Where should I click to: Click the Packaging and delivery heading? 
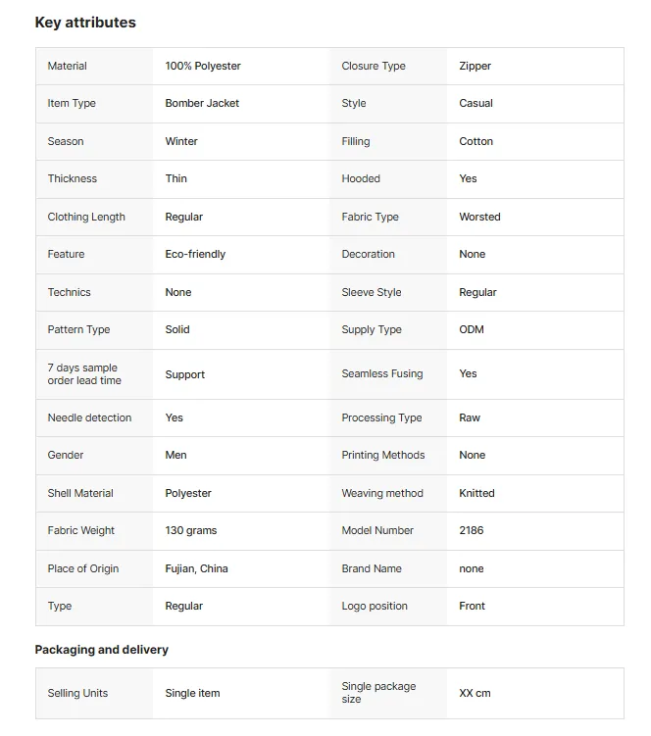(x=101, y=650)
